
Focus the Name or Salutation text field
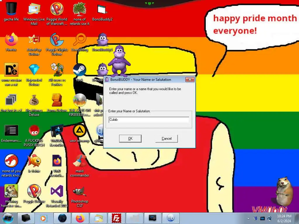(x=149, y=120)
